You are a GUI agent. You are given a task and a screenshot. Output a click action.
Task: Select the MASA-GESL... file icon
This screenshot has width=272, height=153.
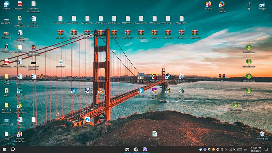pos(74,20)
